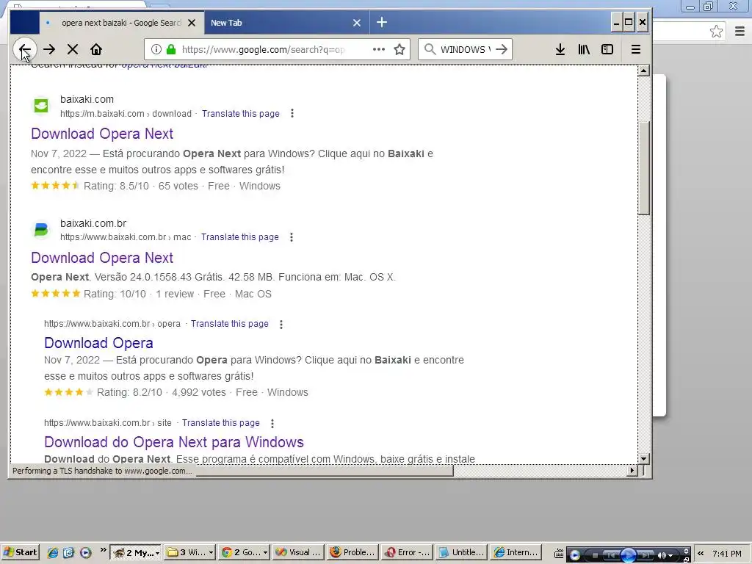Go back using the browser back arrow

[25, 49]
